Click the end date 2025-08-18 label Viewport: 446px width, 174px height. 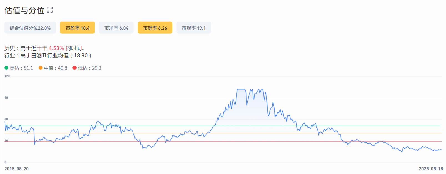click(x=431, y=169)
